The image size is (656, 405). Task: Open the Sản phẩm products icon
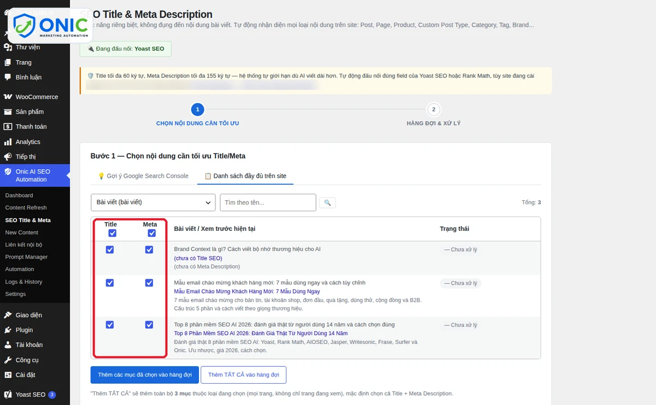(x=8, y=112)
